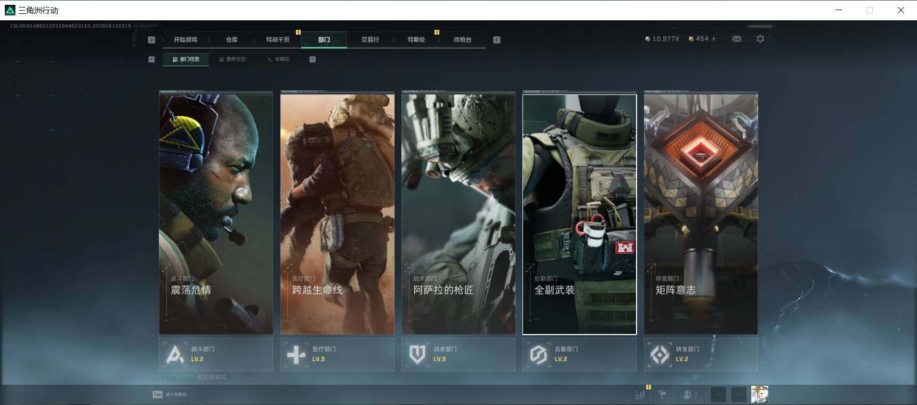Switch to the 军需处 sub-tab
The width and height of the screenshot is (917, 405).
(279, 59)
